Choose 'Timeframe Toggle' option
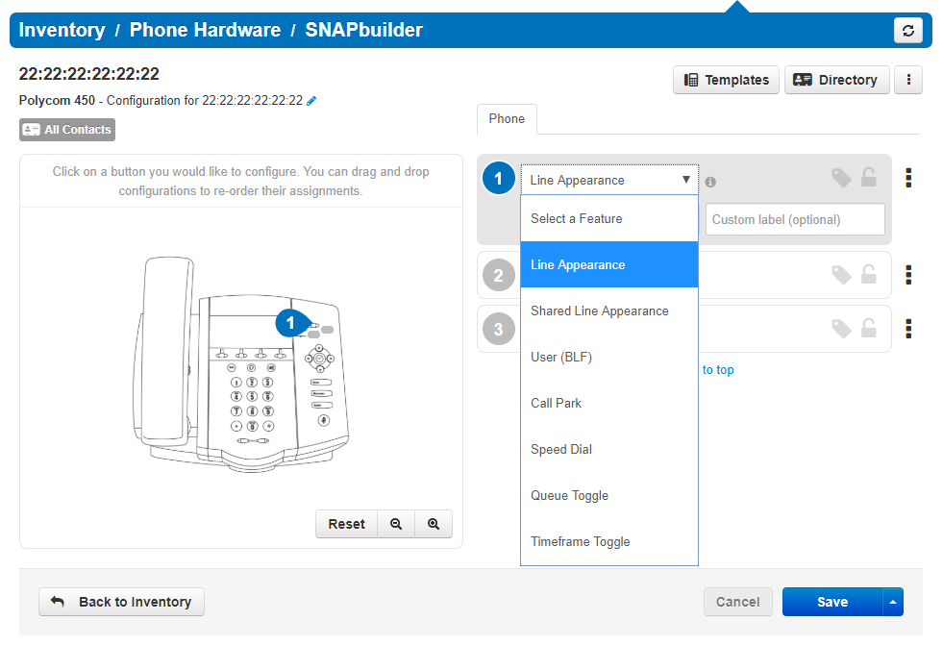 coord(609,541)
